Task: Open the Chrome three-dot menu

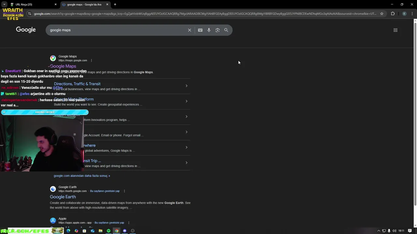Action: [412, 14]
